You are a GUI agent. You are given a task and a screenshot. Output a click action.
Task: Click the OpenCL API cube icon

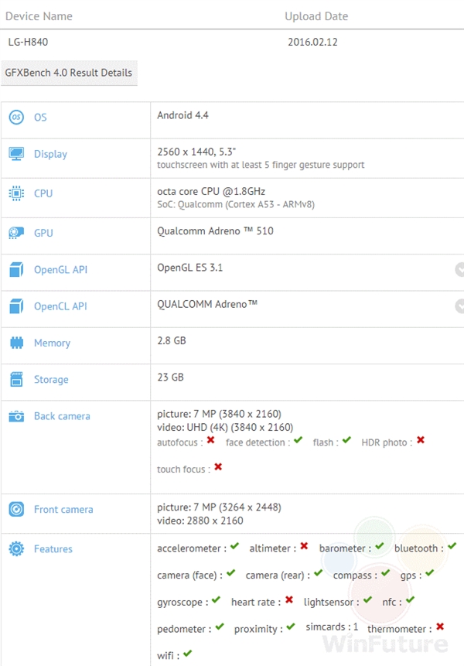[x=16, y=306]
